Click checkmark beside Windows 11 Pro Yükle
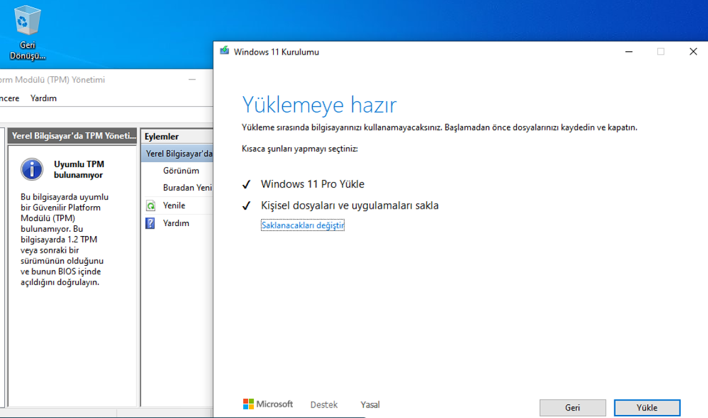Screen dimensions: 708x418 click(x=246, y=184)
